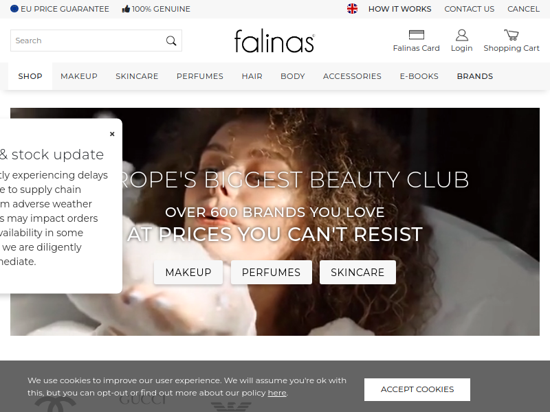Click the PERFUMES button on the banner

(271, 272)
